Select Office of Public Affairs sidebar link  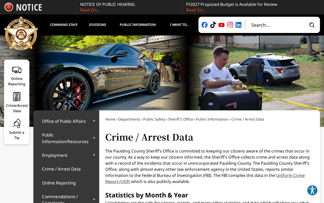pos(64,121)
